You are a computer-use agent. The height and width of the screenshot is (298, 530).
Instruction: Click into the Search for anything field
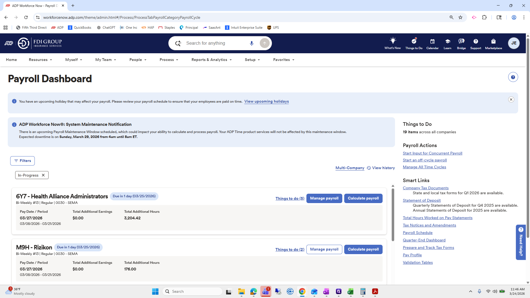click(x=215, y=43)
